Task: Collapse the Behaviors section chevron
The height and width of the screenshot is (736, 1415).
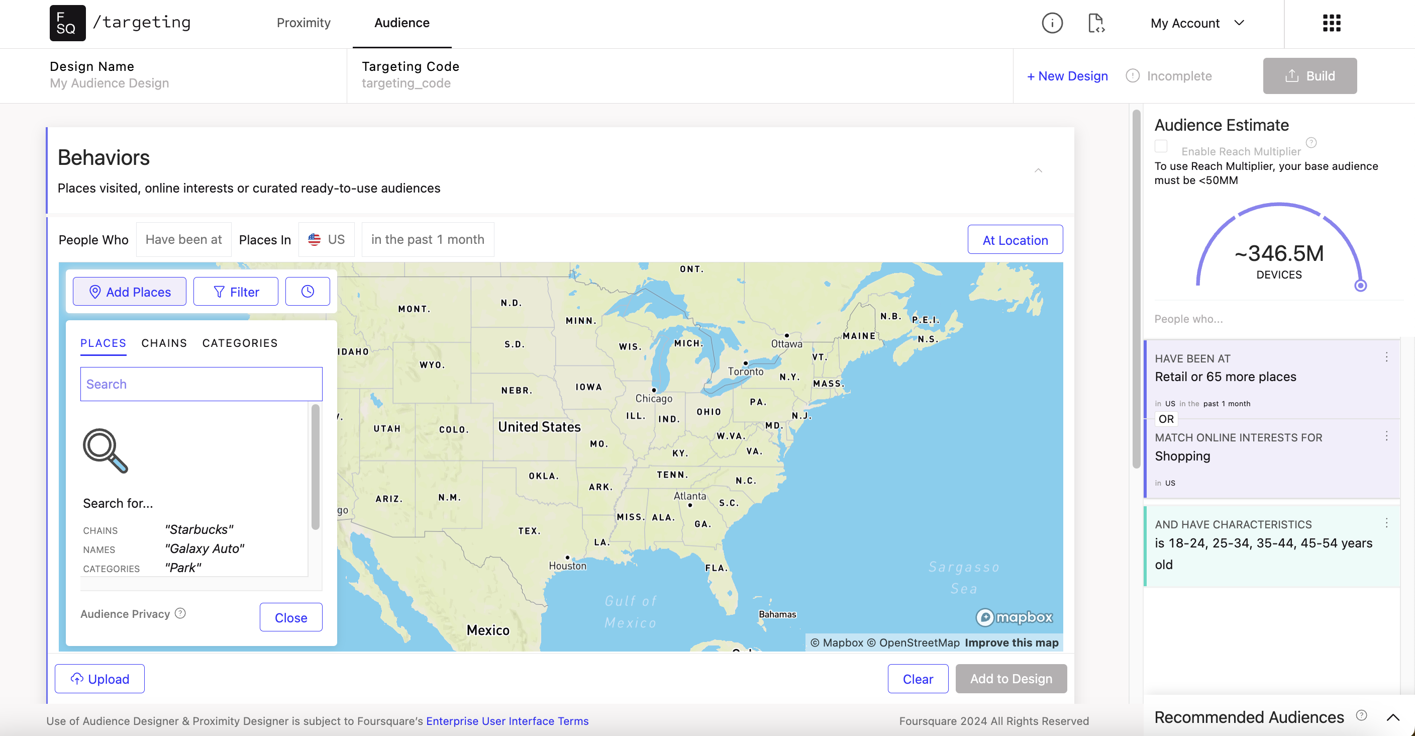Action: (1038, 170)
